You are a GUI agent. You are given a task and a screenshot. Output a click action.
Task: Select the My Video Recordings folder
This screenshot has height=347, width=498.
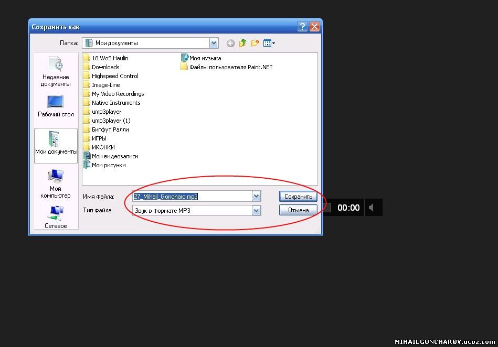(114, 94)
